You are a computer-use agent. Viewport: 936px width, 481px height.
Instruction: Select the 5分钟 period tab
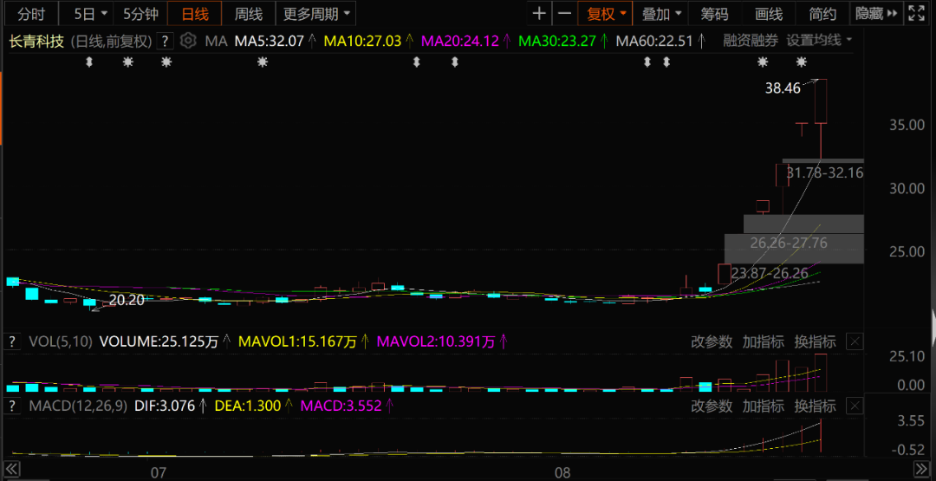[140, 13]
